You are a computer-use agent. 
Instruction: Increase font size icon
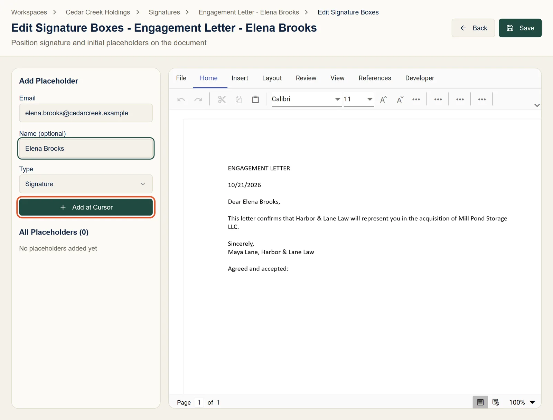[x=383, y=99]
